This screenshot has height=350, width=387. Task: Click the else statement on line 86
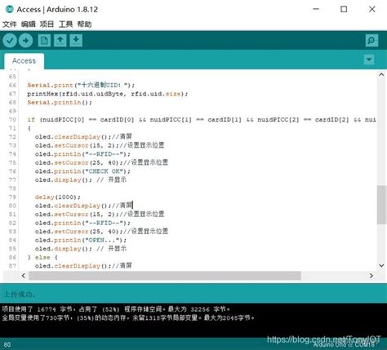point(42,257)
